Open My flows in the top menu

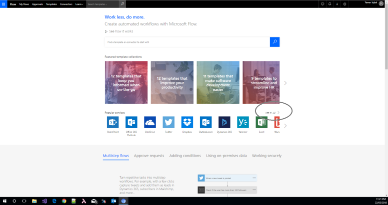click(x=24, y=4)
